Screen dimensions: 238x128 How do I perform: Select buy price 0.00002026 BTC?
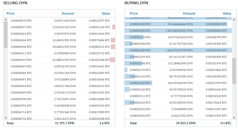pos(140,116)
